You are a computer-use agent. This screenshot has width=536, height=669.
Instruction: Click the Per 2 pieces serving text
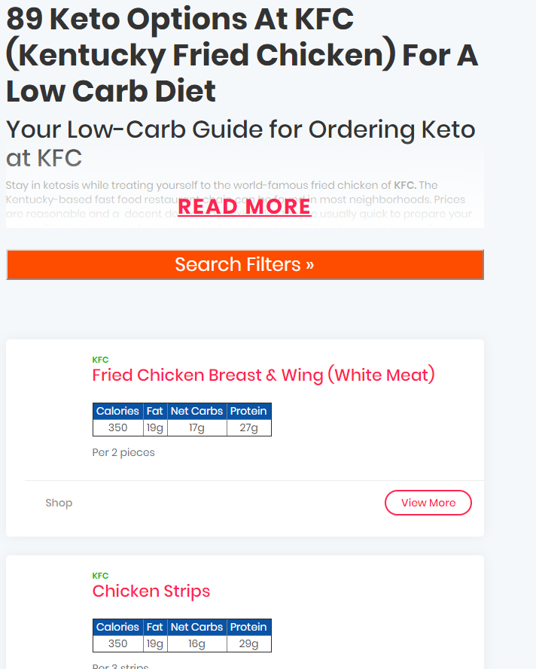(123, 452)
